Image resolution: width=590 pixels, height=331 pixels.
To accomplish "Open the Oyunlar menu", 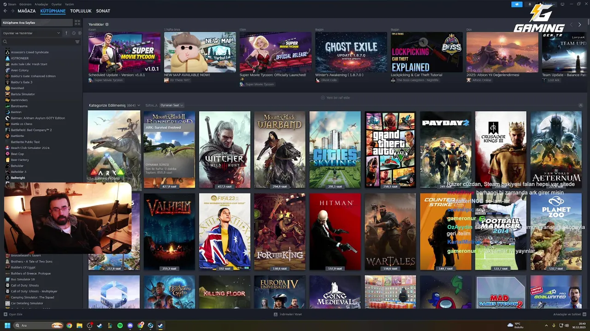I will tap(56, 4).
